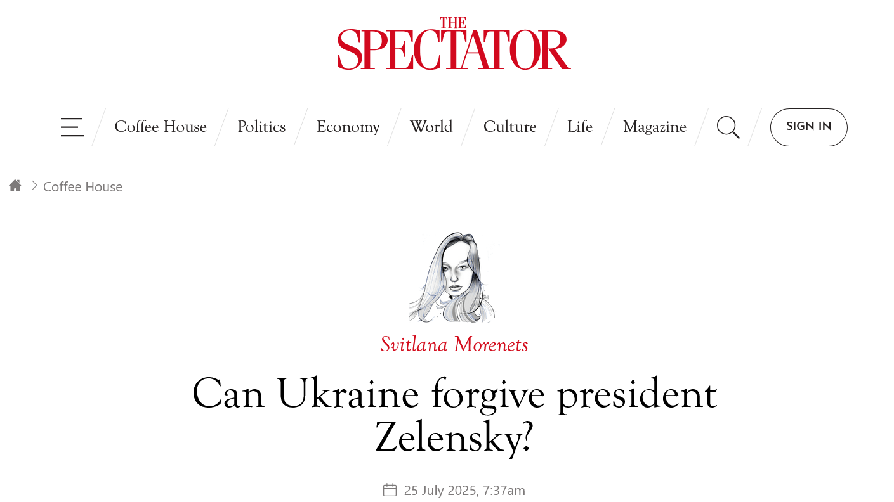Click the word THE in the logo
This screenshot has height=502, width=894.
click(453, 23)
